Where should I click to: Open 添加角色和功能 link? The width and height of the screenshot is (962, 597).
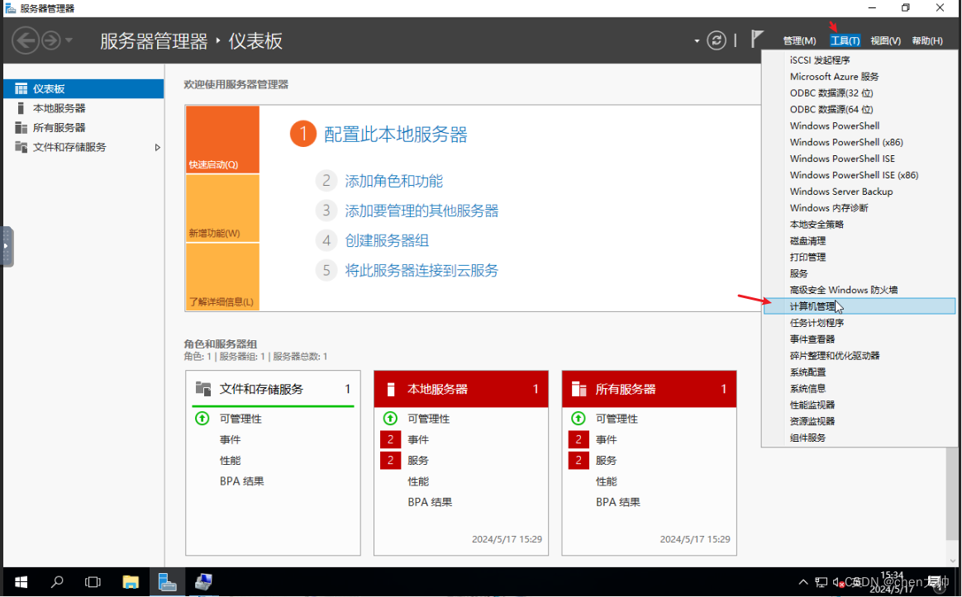click(394, 181)
